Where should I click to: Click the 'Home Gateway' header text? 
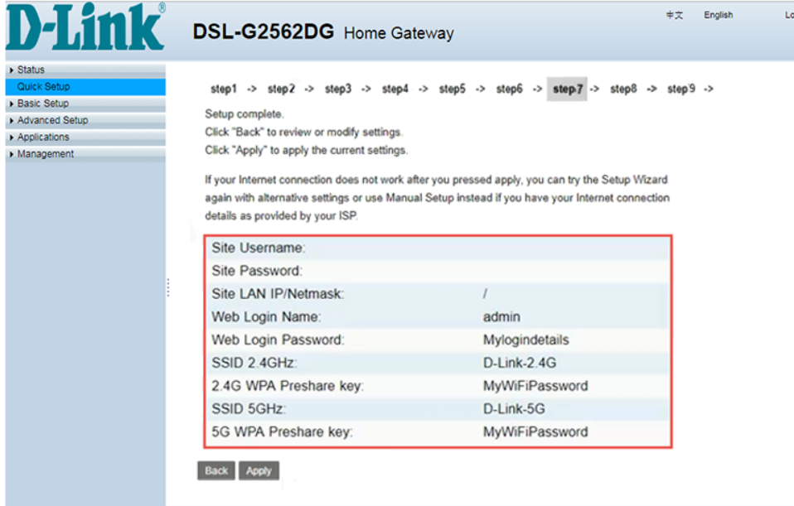pyautogui.click(x=399, y=33)
